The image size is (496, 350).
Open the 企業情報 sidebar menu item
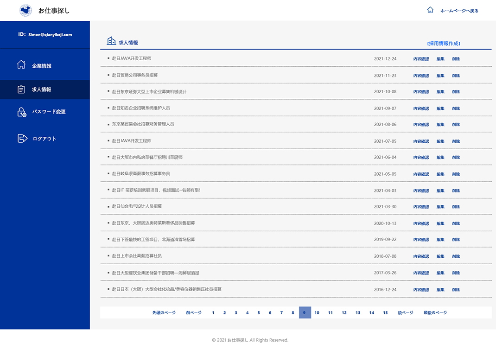42,66
